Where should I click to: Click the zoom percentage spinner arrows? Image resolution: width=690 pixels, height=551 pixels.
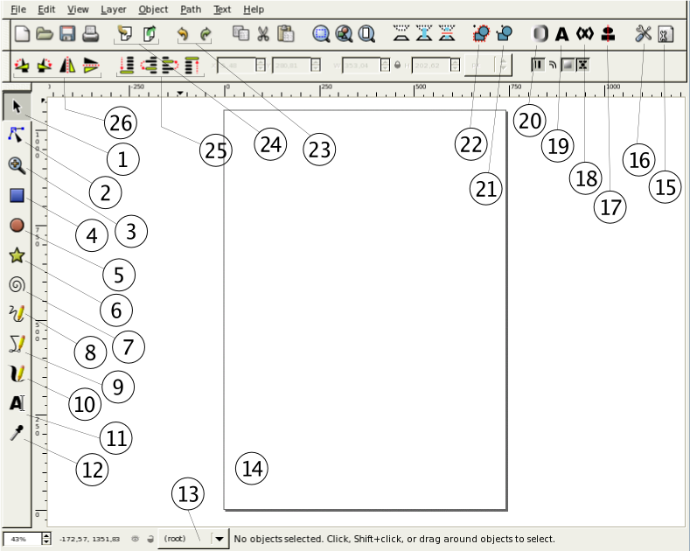(46, 539)
